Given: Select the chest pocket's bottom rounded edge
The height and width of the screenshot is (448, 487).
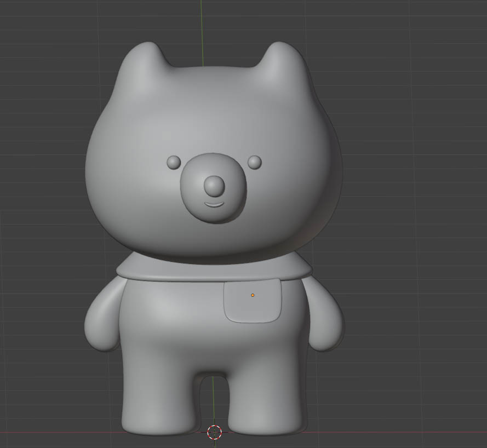Looking at the screenshot, I should coord(253,320).
